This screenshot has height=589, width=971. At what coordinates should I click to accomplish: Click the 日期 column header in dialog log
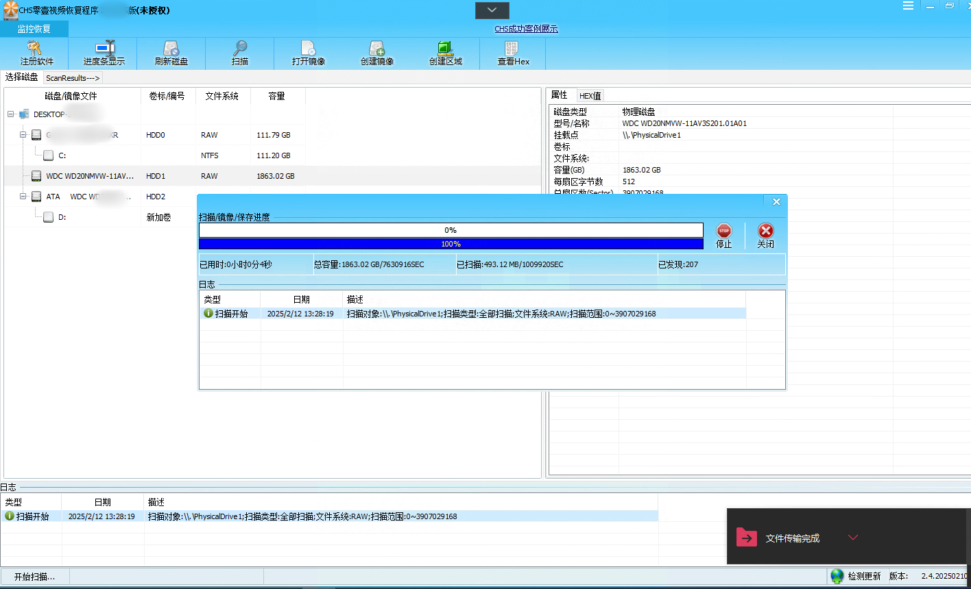tap(302, 299)
